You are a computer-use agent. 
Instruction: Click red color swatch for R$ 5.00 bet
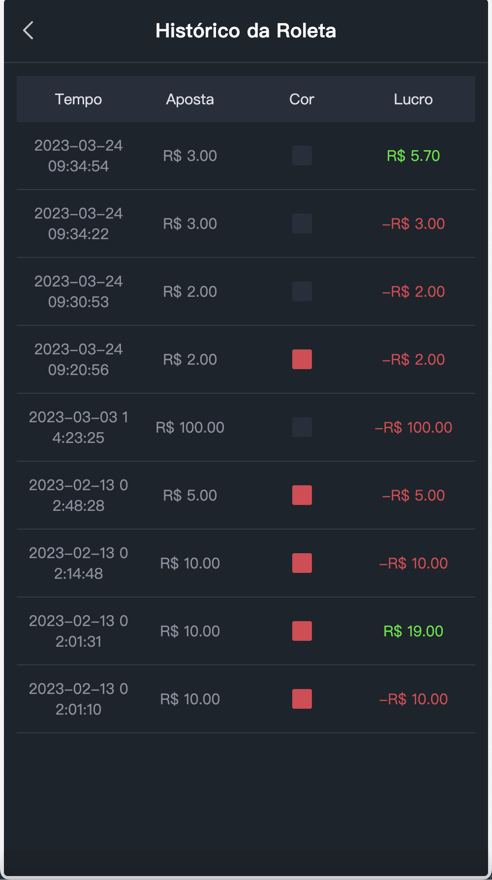click(302, 495)
